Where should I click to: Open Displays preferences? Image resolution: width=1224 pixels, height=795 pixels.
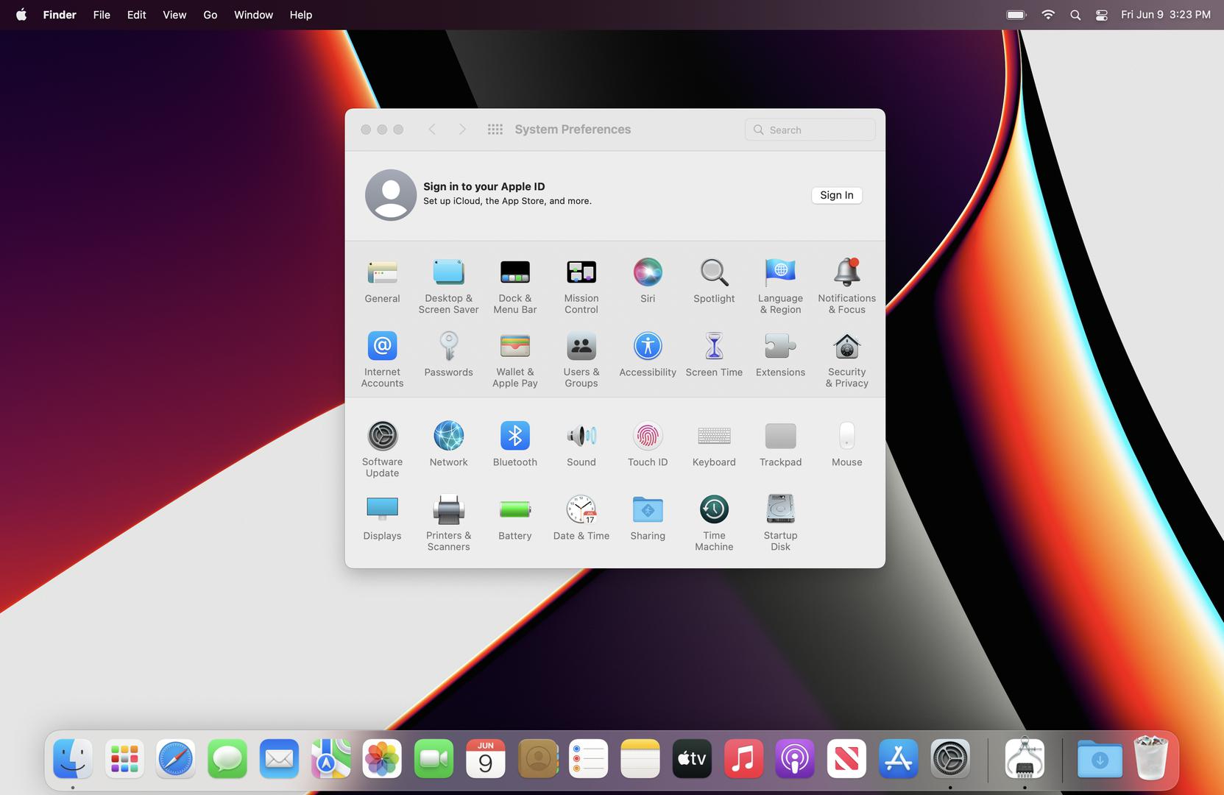(x=382, y=518)
